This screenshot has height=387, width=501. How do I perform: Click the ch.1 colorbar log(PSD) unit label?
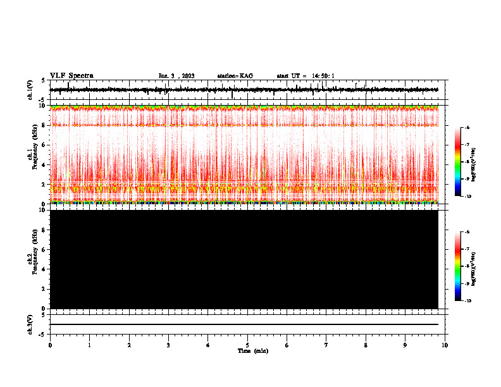(x=474, y=164)
